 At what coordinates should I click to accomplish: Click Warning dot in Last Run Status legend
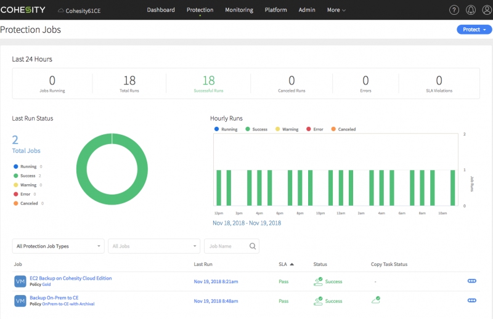point(16,185)
